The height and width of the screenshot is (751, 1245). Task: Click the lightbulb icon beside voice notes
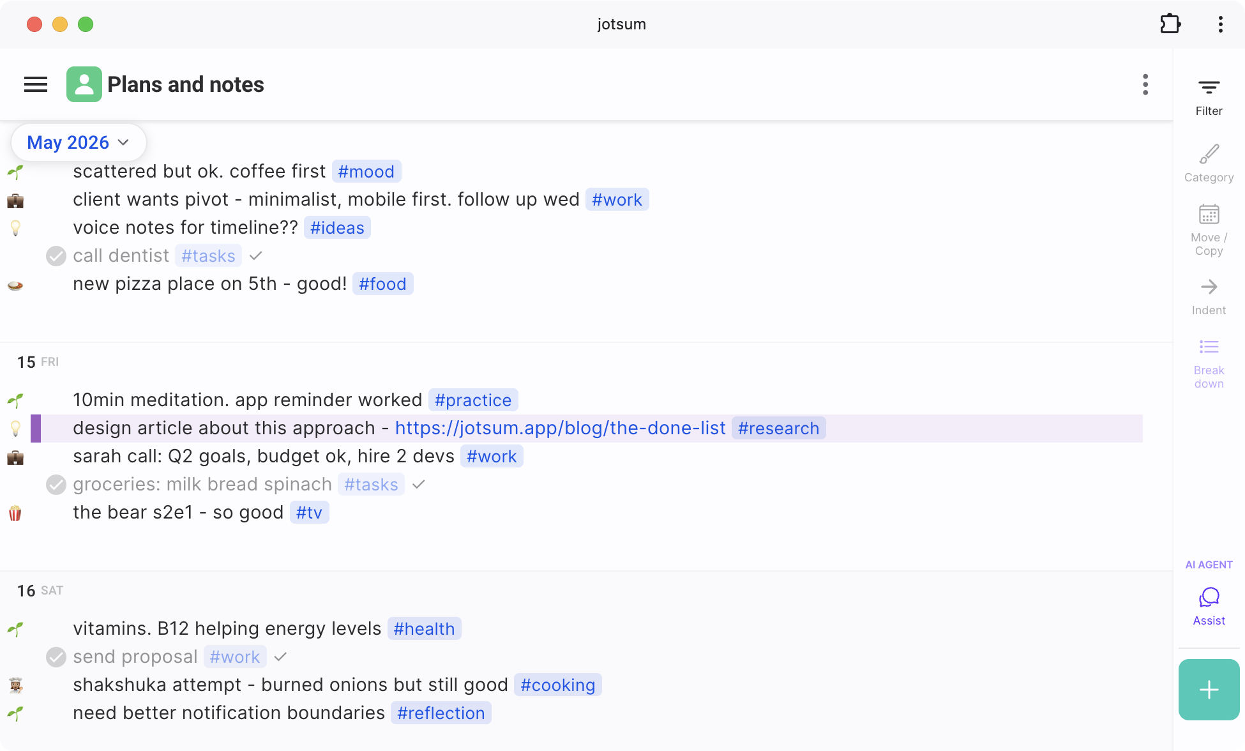point(15,228)
